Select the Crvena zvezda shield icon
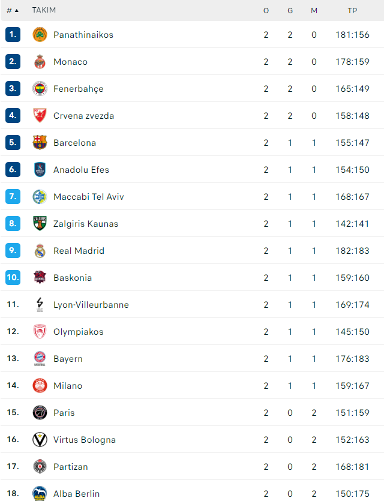The width and height of the screenshot is (384, 504). point(40,116)
